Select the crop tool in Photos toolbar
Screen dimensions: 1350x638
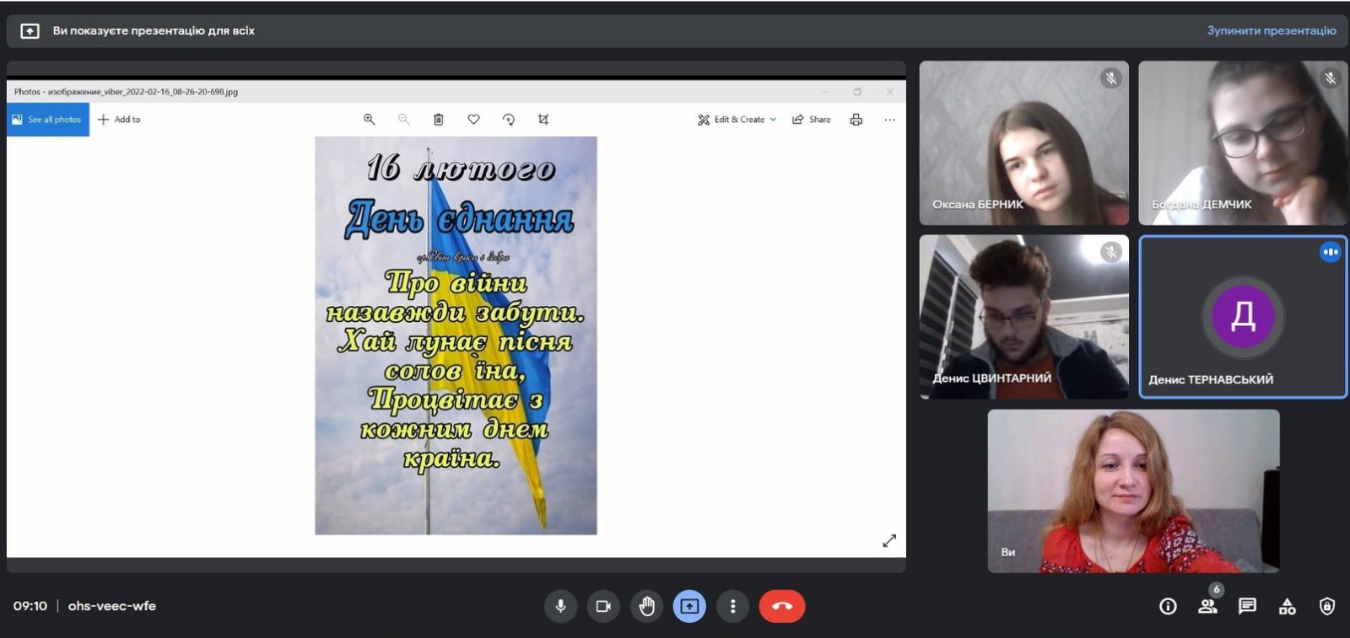point(543,120)
